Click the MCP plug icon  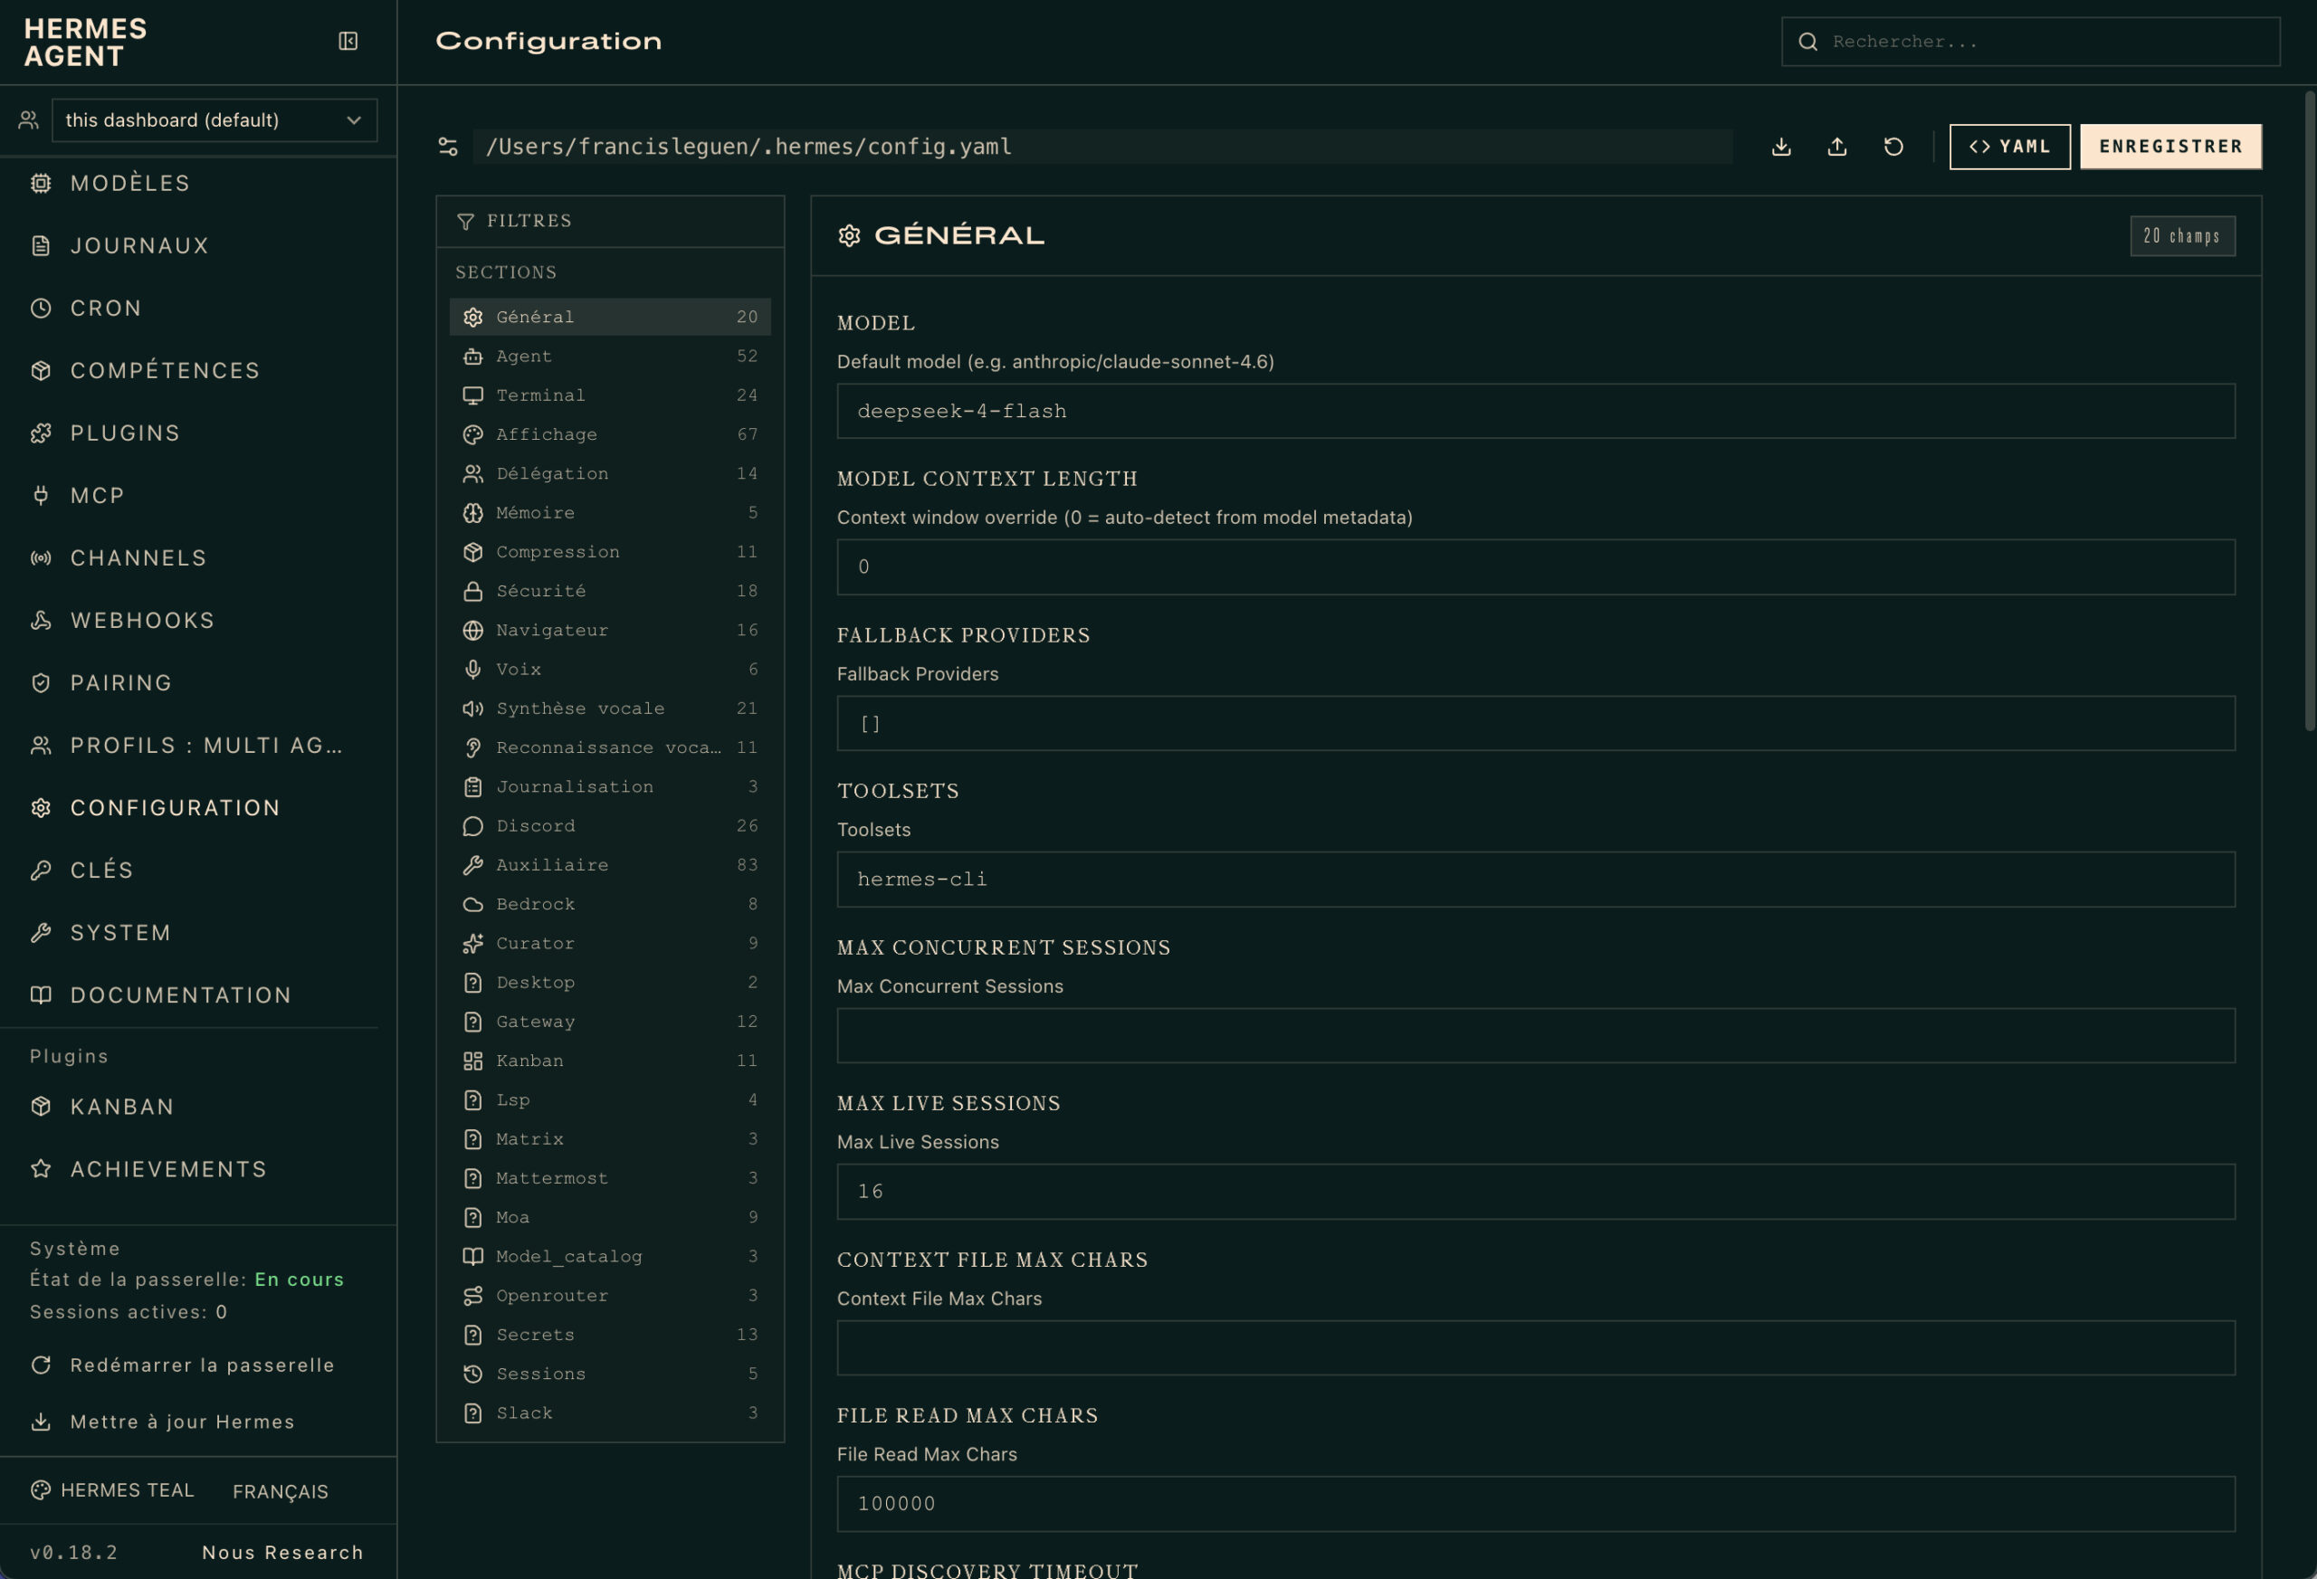tap(41, 496)
